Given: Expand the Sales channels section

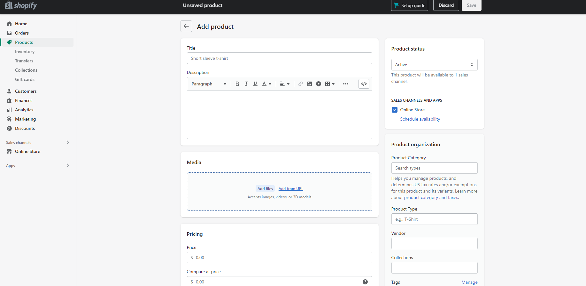Looking at the screenshot, I should 68,142.
